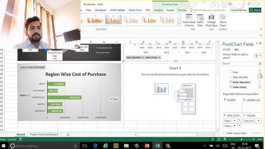
Task: Zoom out with the minus icon
Action: click(230, 139)
